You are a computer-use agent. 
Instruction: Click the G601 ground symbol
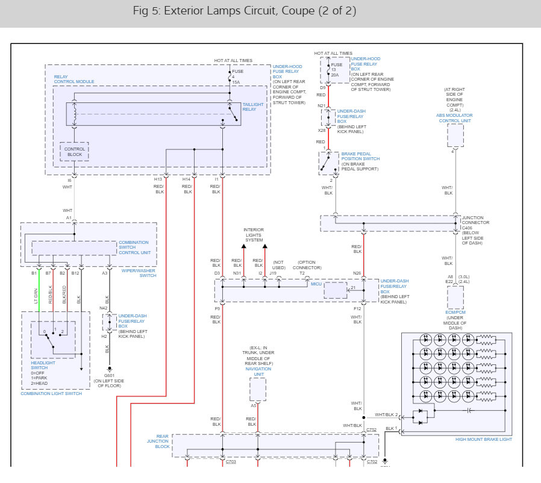[110, 370]
